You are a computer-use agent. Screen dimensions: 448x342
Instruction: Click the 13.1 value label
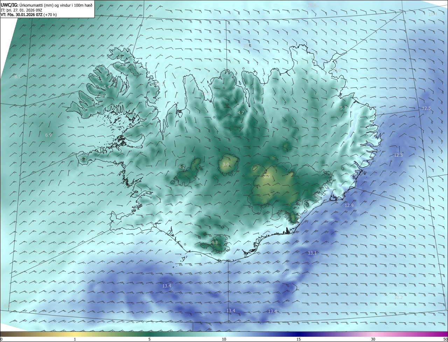click(x=312, y=253)
